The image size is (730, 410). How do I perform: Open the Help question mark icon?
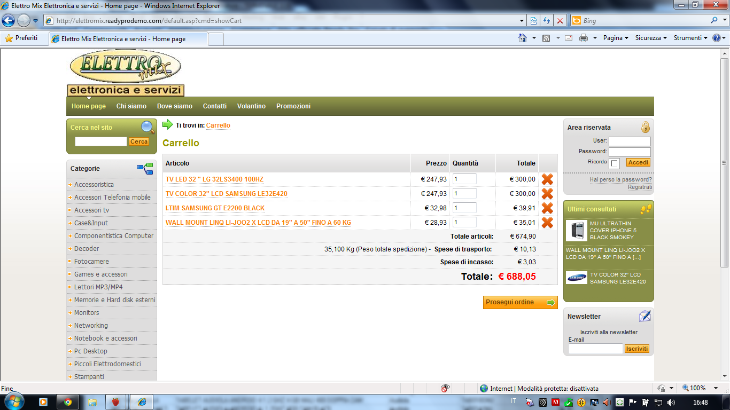pos(717,38)
